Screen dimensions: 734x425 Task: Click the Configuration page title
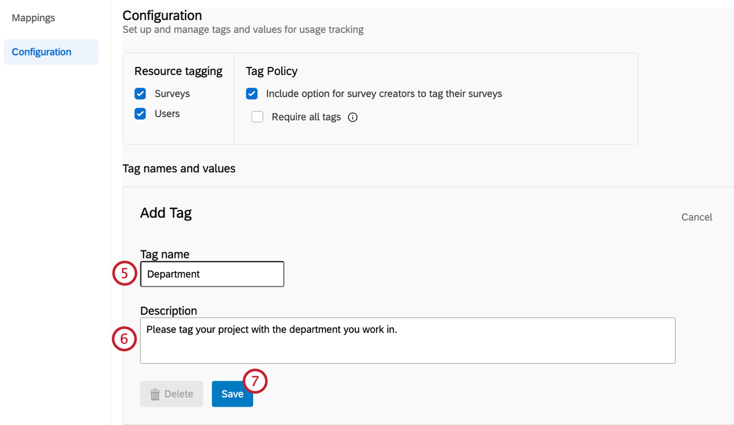click(x=162, y=15)
